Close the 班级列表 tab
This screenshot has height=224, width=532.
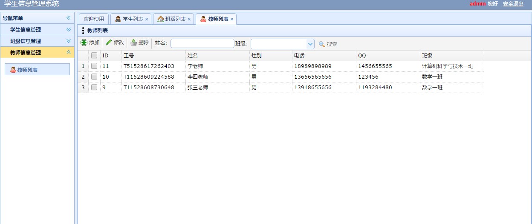[189, 19]
